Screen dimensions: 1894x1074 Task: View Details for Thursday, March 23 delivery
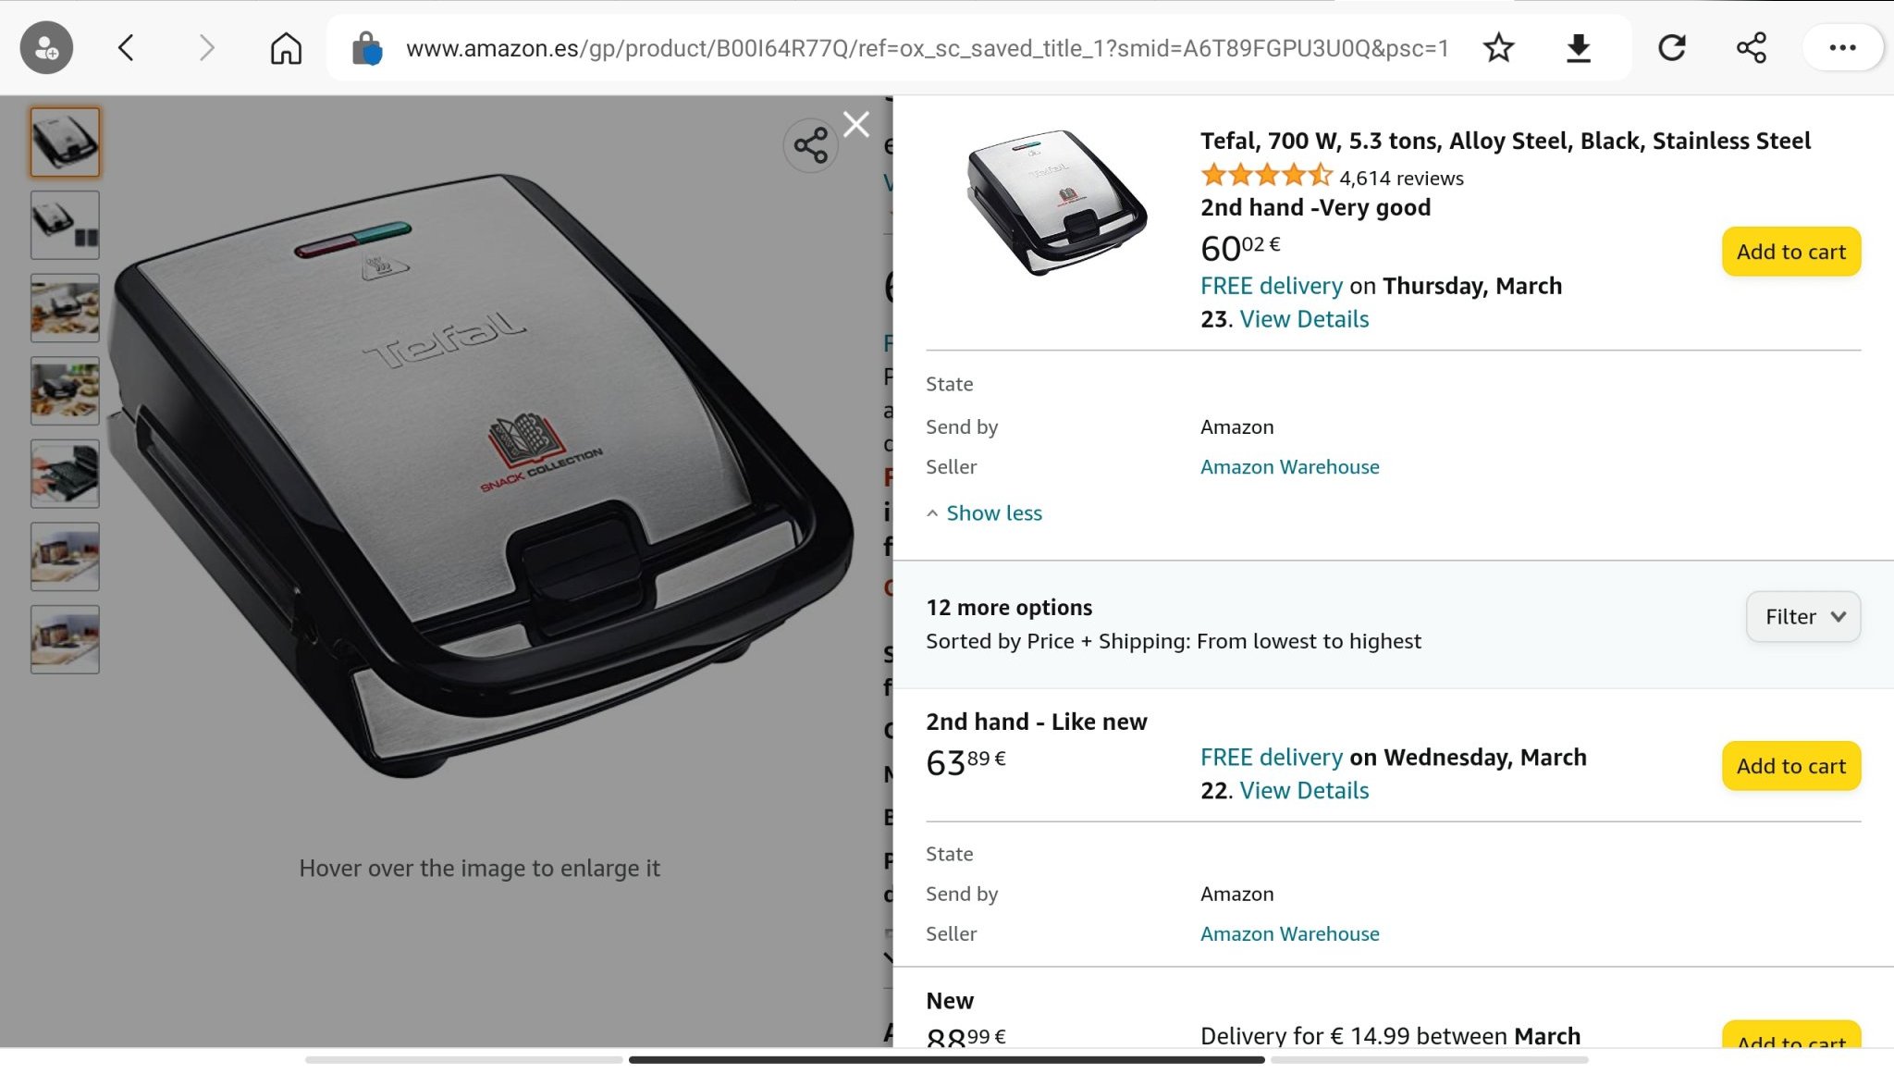tap(1304, 319)
